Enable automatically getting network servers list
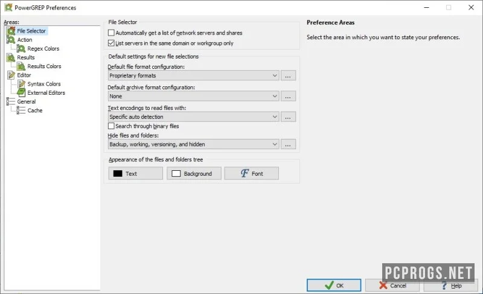This screenshot has width=483, height=294. [111, 33]
